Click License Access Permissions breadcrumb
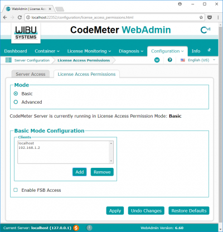 point(84,60)
